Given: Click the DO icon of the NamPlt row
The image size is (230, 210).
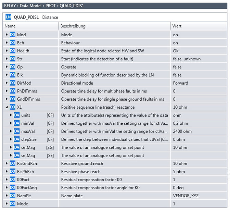Looking at the screenshot, I should (x=12, y=196).
